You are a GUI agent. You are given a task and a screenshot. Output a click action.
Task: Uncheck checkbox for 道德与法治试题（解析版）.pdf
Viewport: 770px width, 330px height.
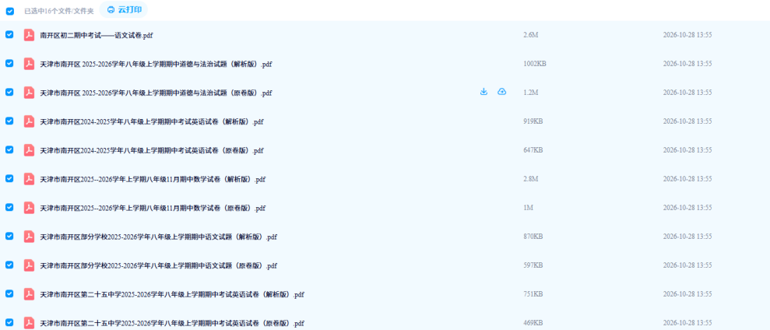(x=9, y=63)
